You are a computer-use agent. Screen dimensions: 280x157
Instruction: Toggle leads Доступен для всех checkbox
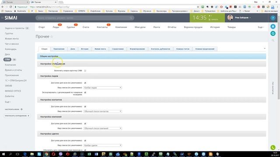coord(85,83)
